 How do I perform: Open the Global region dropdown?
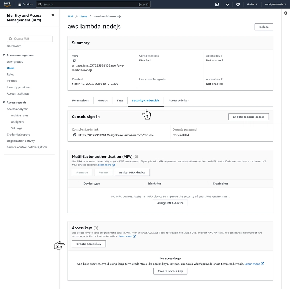[x=252, y=4]
